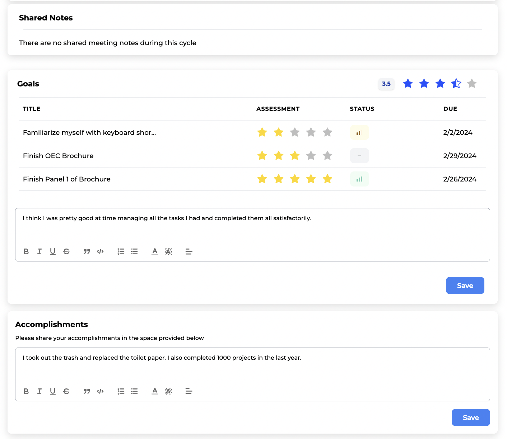Viewport: 507px width, 439px height.
Task: Open text alignment options in Goals editor
Action: pyautogui.click(x=189, y=251)
